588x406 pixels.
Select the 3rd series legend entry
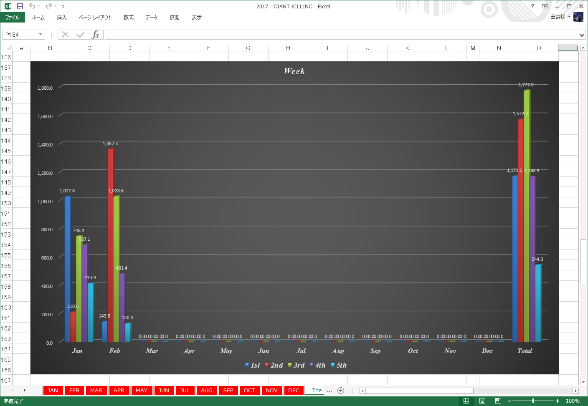pos(296,365)
